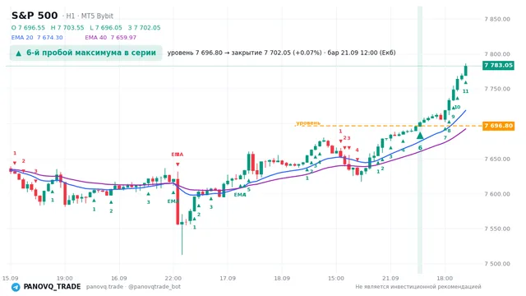Viewport: 526px width, 296px height.
Task: Click the S&P 500 chart title
Action: point(35,16)
